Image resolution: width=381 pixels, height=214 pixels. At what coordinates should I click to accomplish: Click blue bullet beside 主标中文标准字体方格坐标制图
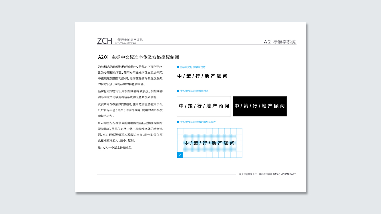178,122
